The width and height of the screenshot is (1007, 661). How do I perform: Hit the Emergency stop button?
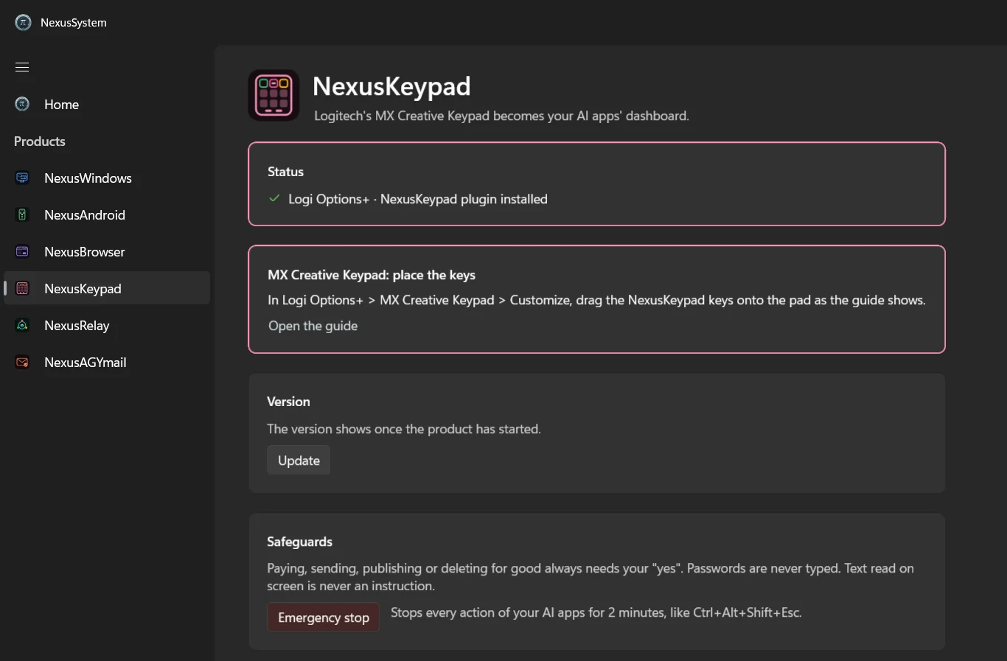pos(324,618)
